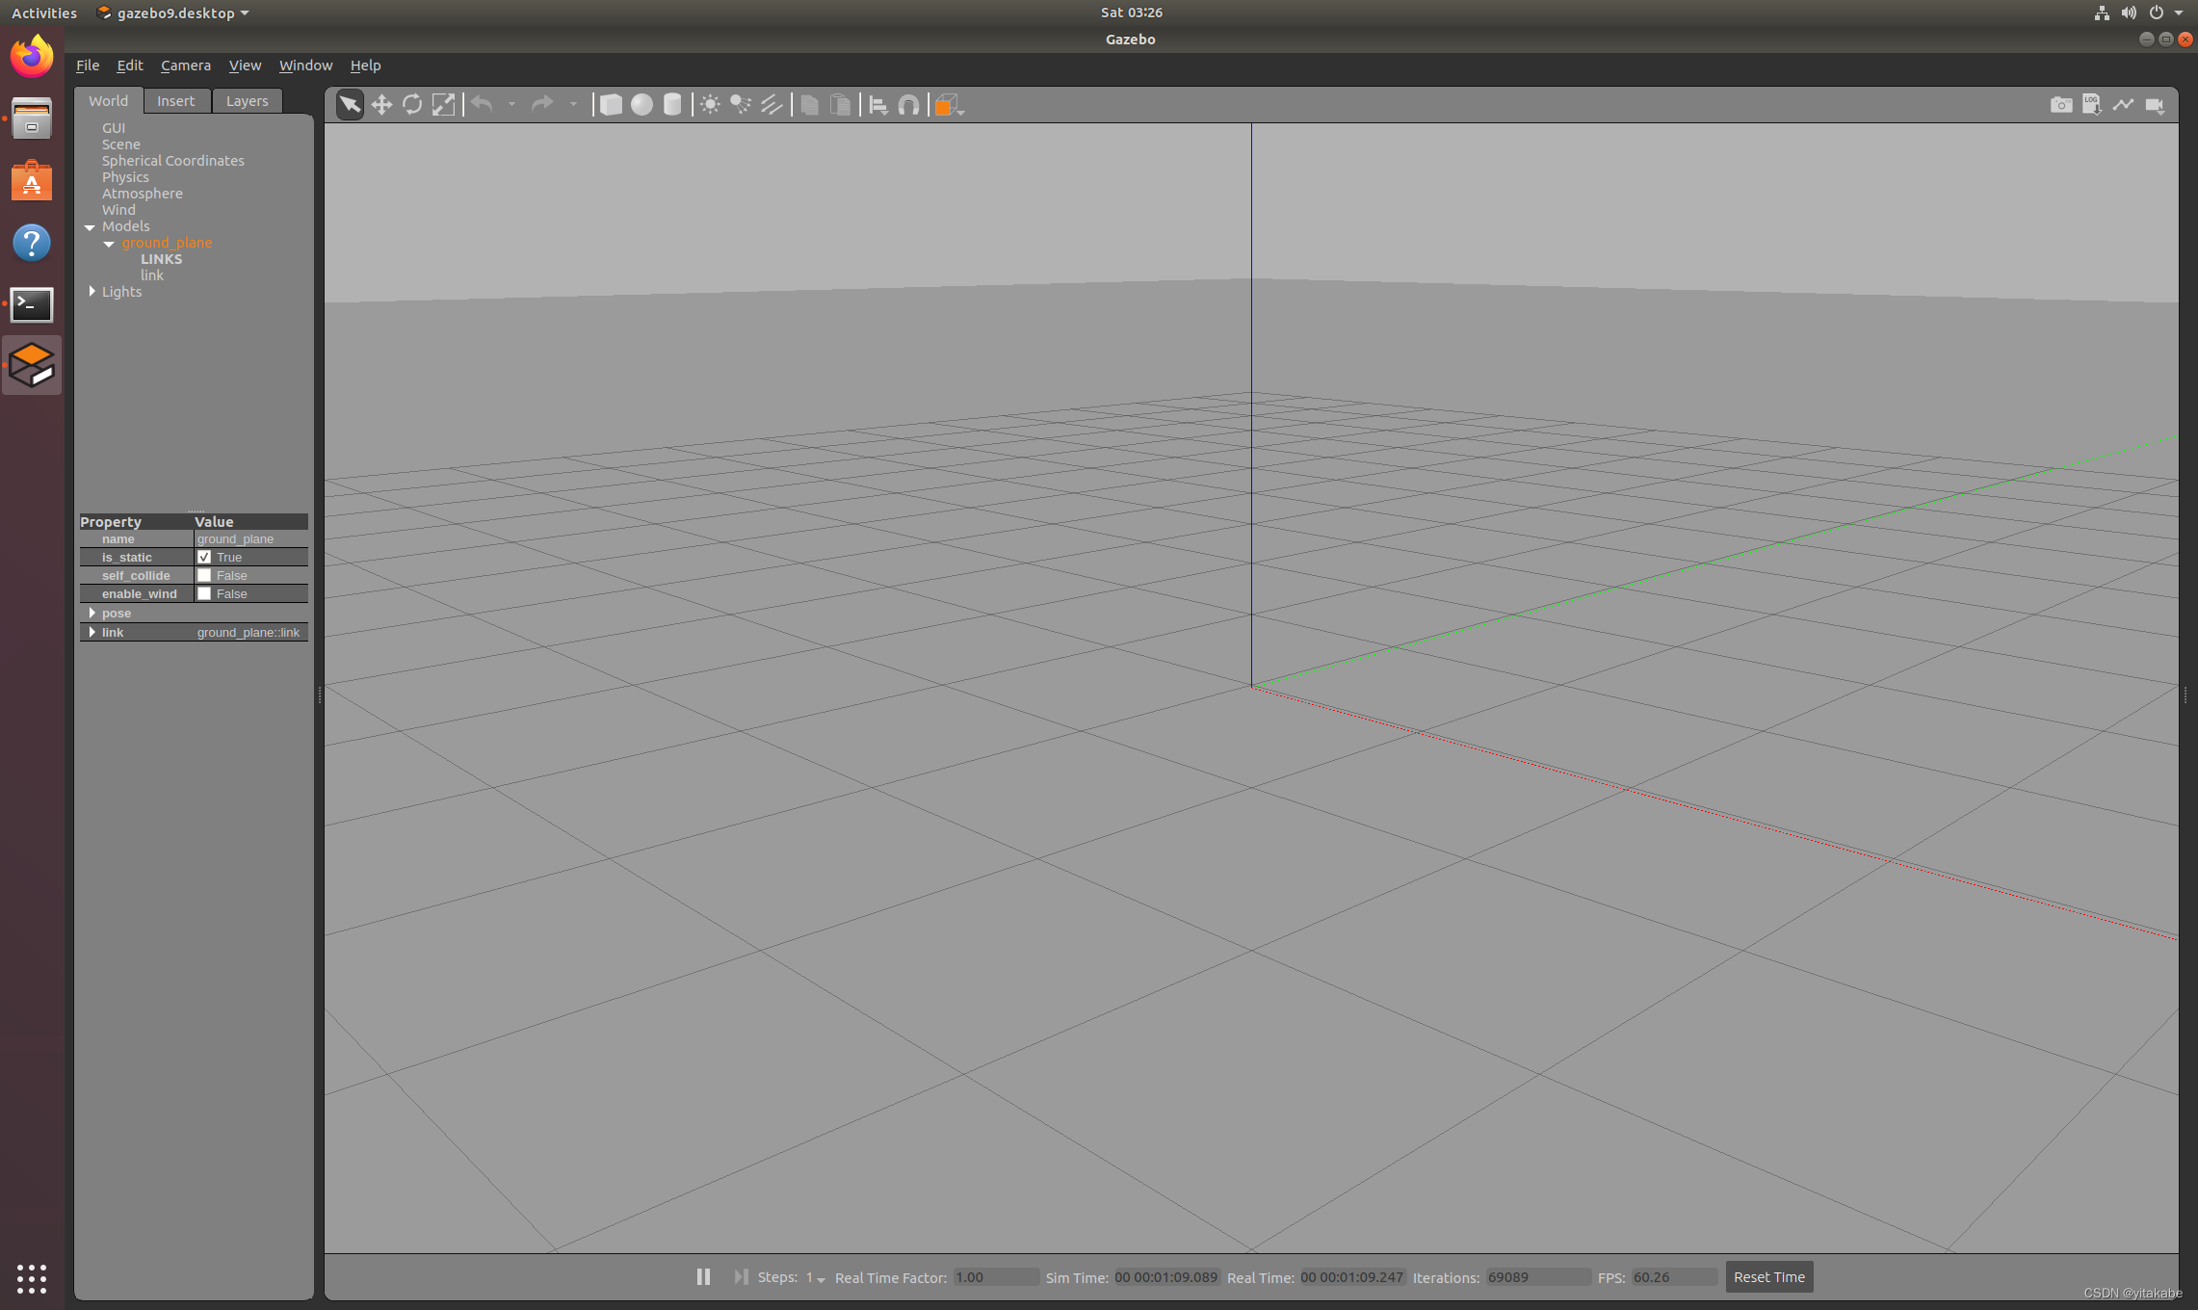The height and width of the screenshot is (1310, 2198).
Task: Insert a sphere shape
Action: [641, 104]
